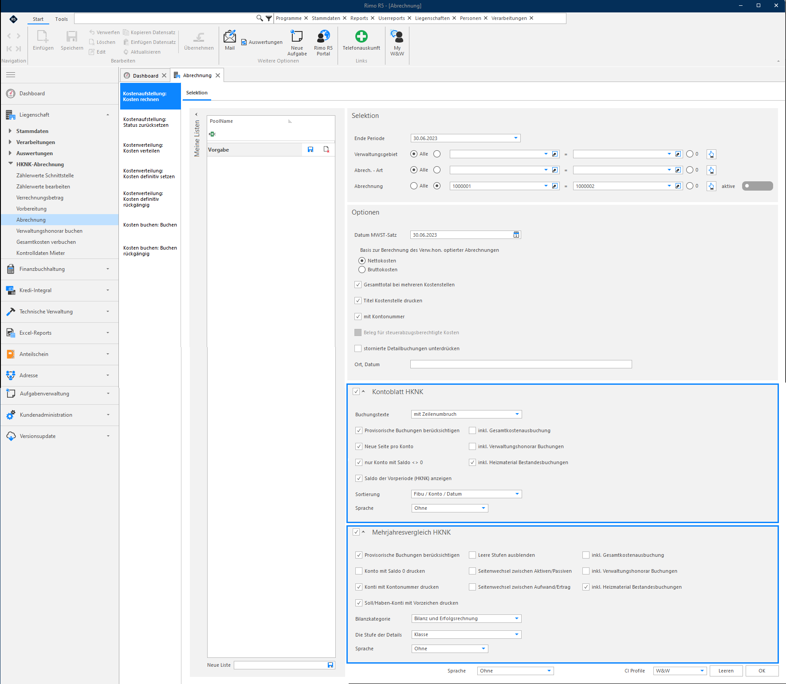Save the Vorgabe list
Viewport: 786px width, 684px height.
[310, 150]
